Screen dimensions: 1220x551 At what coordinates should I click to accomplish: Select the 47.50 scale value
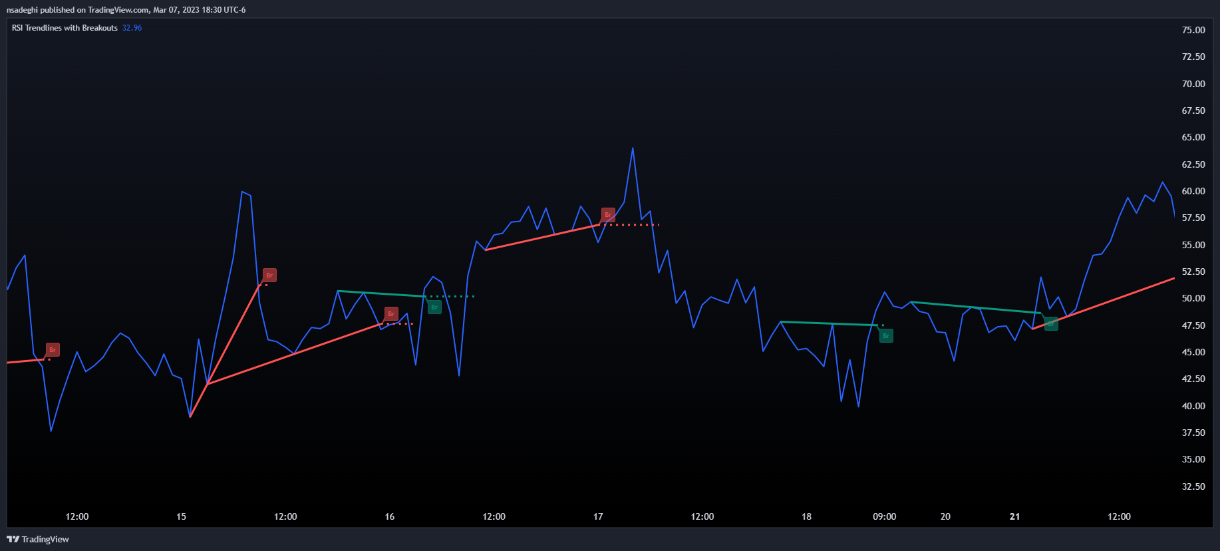pyautogui.click(x=1193, y=325)
